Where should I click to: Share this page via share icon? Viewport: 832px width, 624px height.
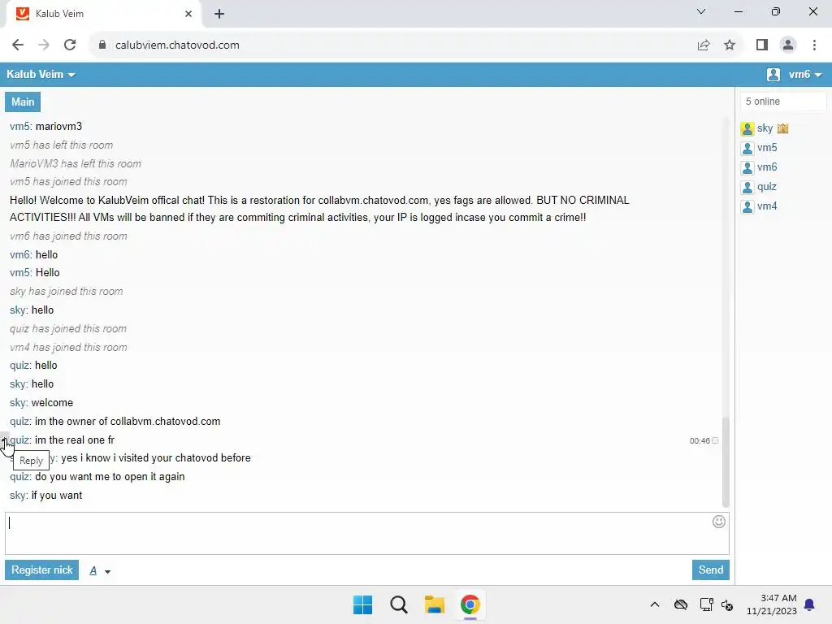pyautogui.click(x=704, y=45)
